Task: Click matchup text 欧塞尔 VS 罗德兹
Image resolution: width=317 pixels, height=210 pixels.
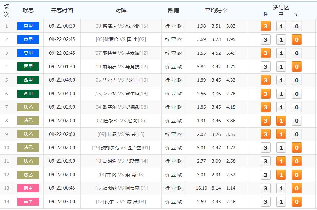Action: pos(121,107)
